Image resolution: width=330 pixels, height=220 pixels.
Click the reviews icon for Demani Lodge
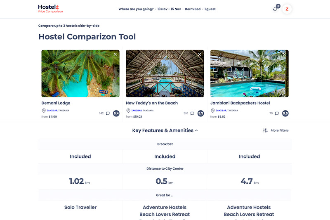coord(108,114)
